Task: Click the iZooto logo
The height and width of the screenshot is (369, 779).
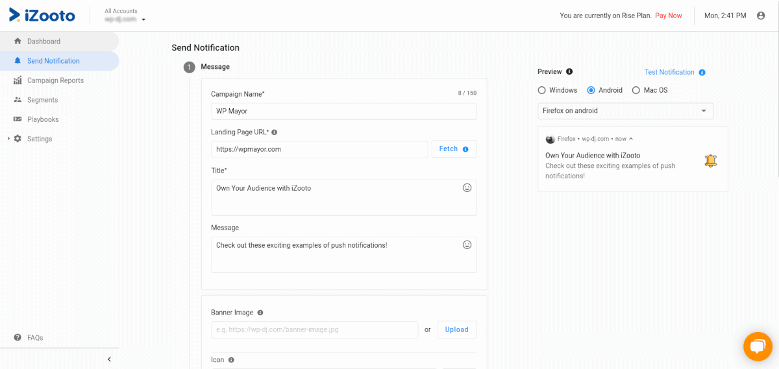Action: coord(42,15)
